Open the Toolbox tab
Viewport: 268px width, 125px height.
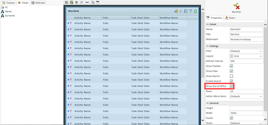(9, 3)
